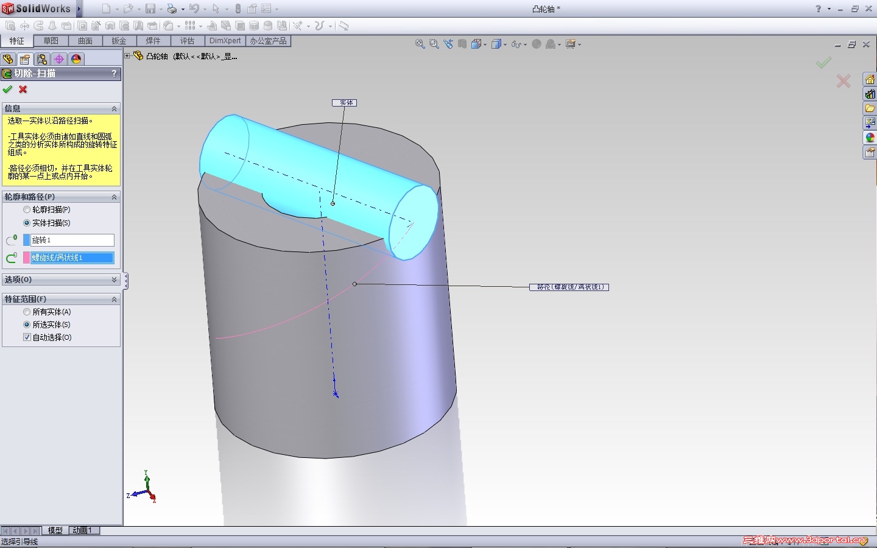The width and height of the screenshot is (877, 548).
Task: Collapse the 信息 section
Action: pos(114,108)
